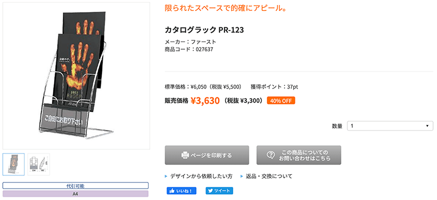Click the ページを印刷する button
437x200 pixels.
pos(207,155)
